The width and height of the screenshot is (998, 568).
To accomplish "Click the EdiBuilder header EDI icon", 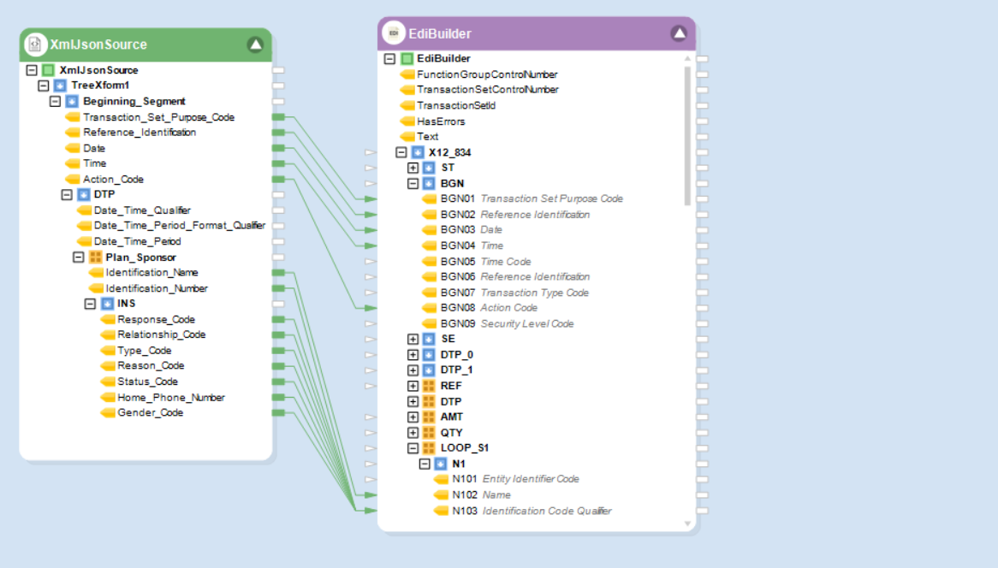I will click(394, 33).
